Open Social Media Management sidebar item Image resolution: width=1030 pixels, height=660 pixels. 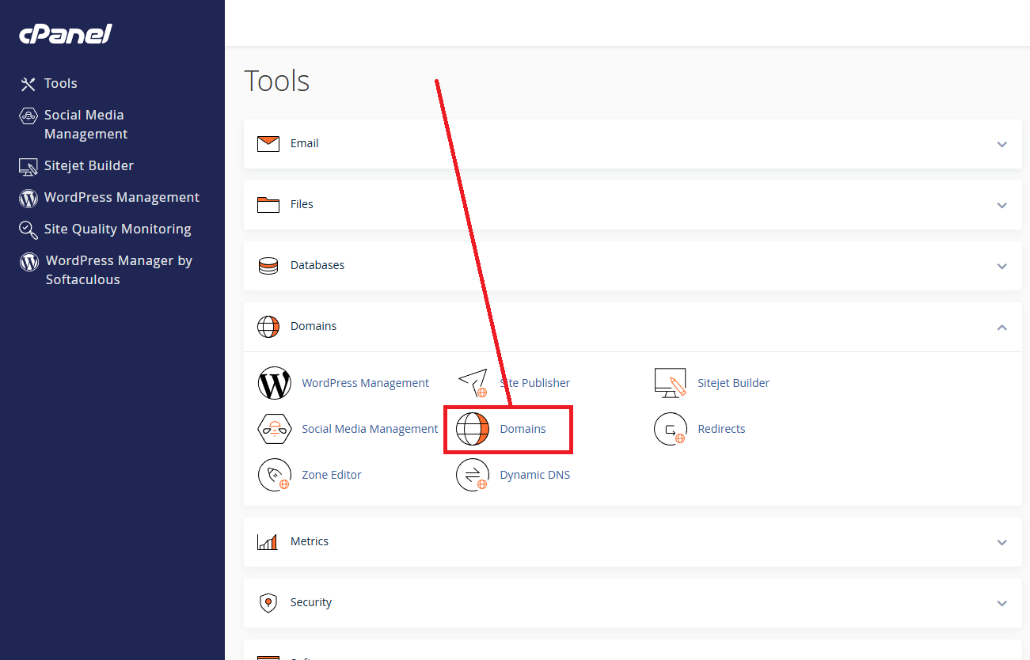point(86,124)
